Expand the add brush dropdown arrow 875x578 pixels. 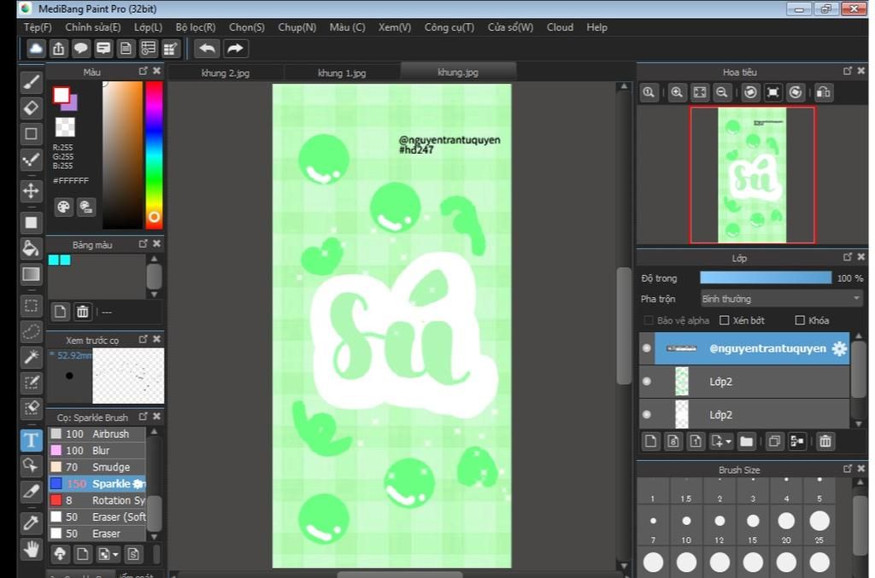[115, 555]
